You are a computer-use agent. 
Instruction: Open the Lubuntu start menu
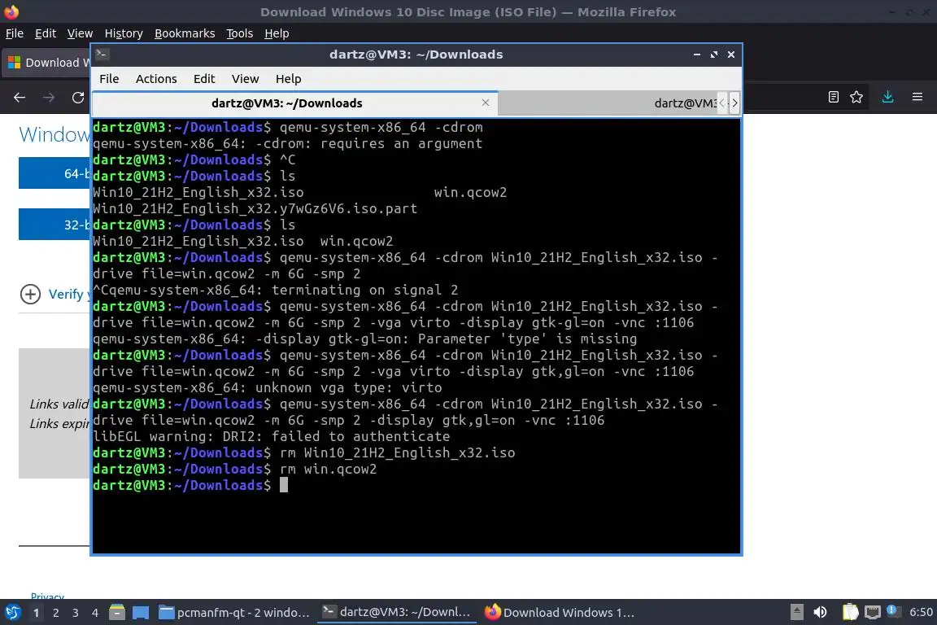tap(12, 613)
